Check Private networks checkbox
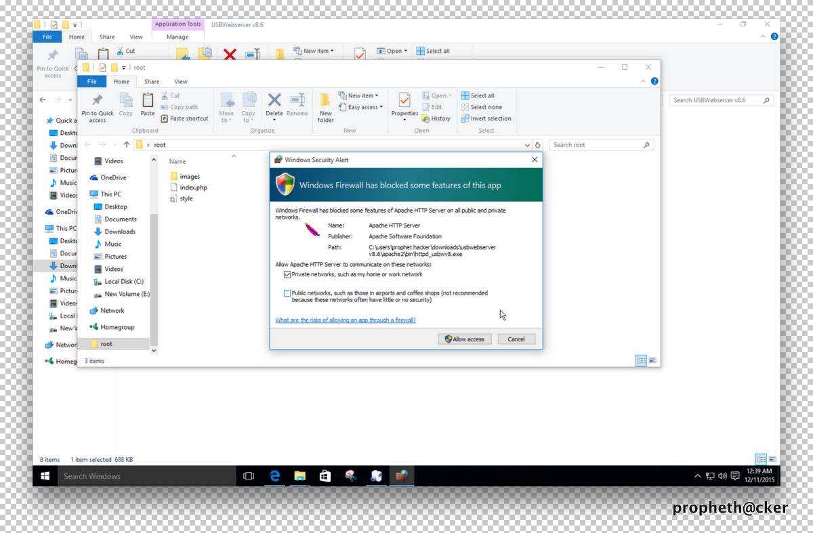Viewport: 813px width, 533px height. point(288,274)
